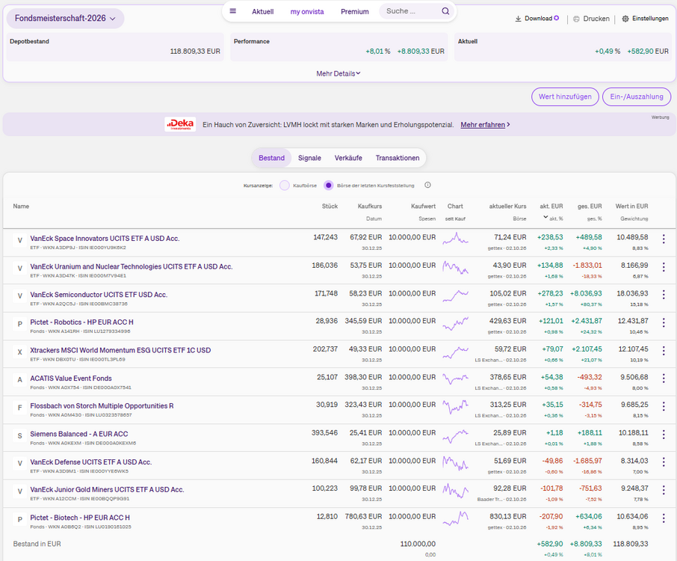Screen dimensions: 677x561
Task: Open the sparkline chart for Pictet Biotech
Action: (x=455, y=518)
